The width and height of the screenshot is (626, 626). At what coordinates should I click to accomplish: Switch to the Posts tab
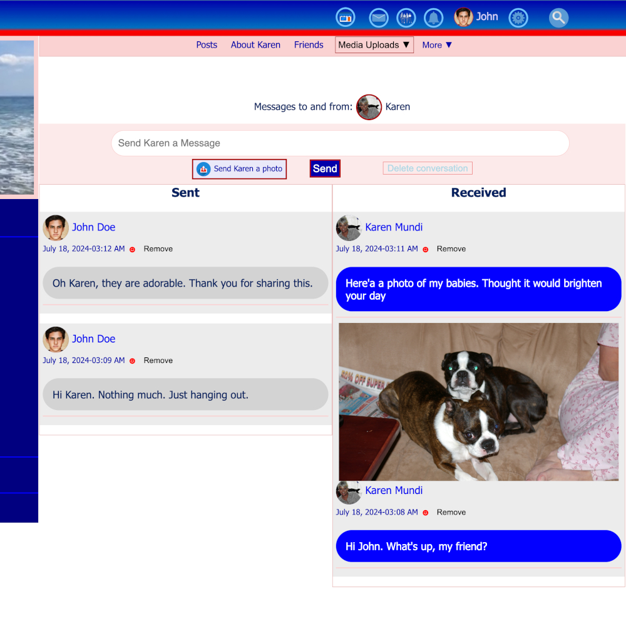[x=207, y=44]
